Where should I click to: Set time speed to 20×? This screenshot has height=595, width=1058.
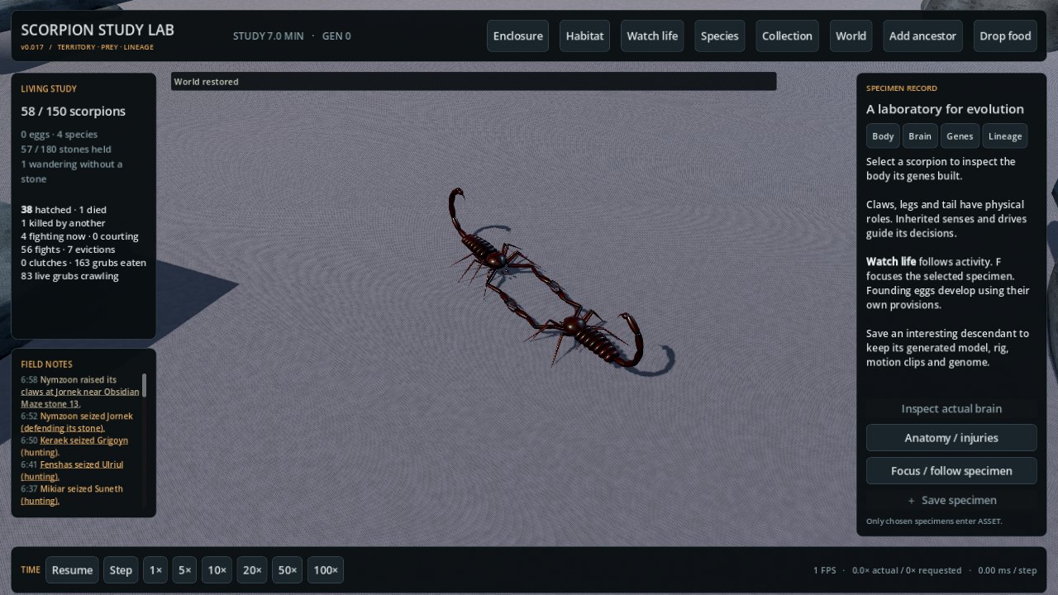(x=252, y=570)
